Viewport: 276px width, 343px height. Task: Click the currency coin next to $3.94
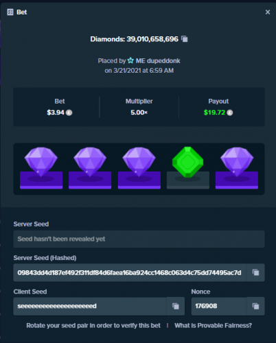69,113
